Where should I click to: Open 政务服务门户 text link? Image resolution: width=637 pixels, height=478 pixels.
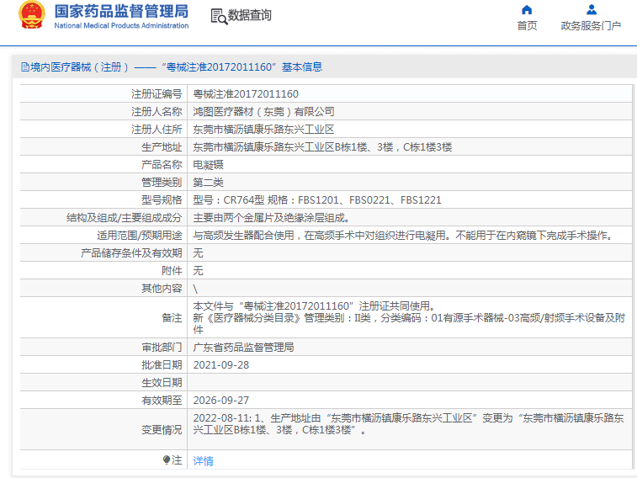[x=591, y=25]
